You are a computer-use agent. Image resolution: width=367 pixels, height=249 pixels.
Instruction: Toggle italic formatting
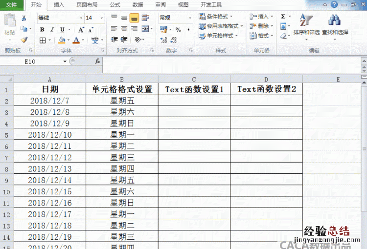click(52, 30)
